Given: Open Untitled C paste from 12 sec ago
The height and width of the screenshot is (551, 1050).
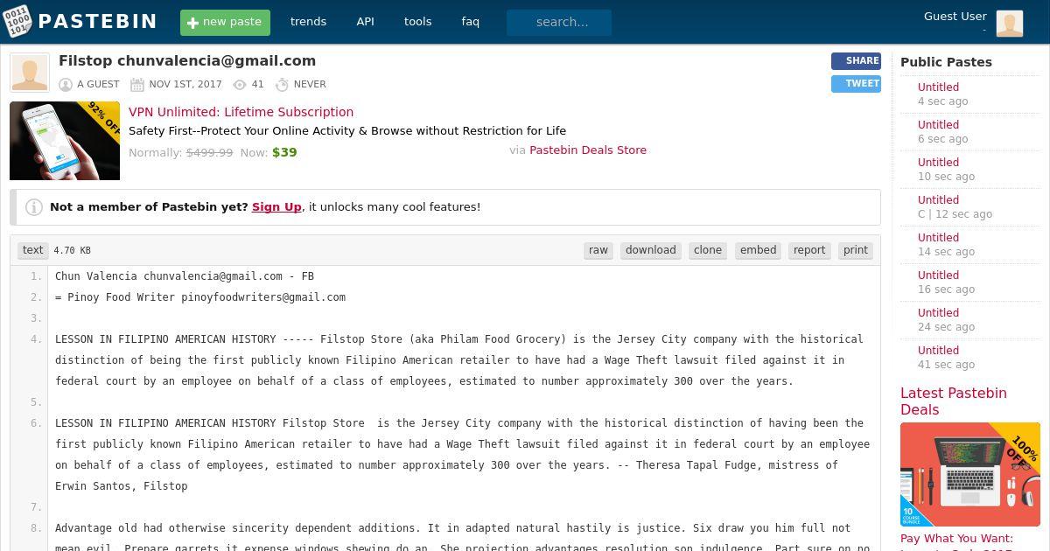Looking at the screenshot, I should pos(938,200).
